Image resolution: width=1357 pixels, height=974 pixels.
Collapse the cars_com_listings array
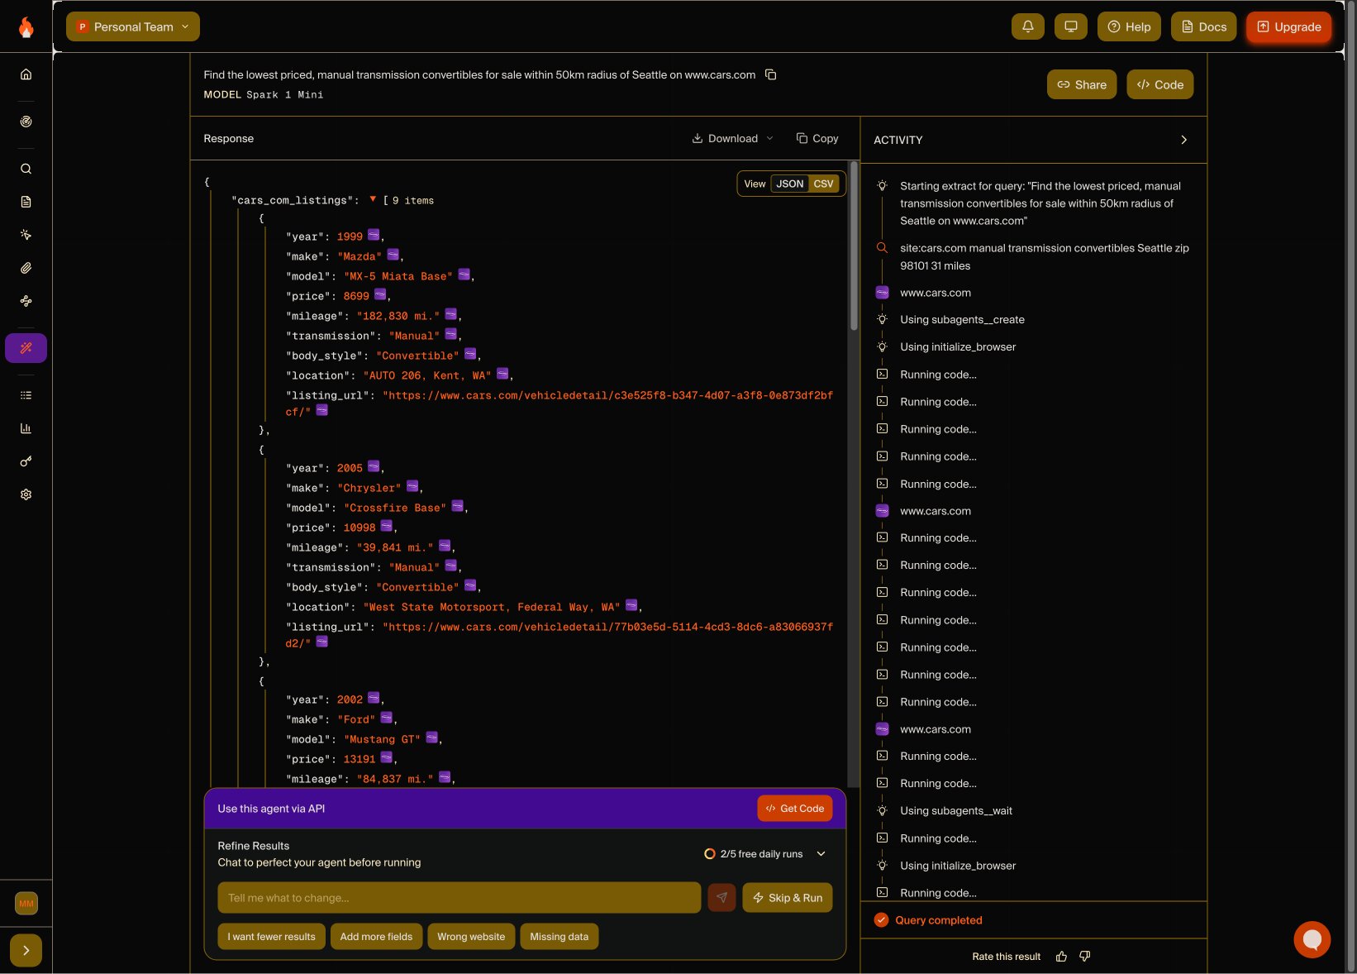374,199
